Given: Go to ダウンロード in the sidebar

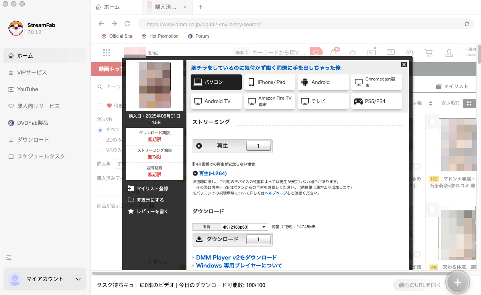Looking at the screenshot, I should point(45,140).
